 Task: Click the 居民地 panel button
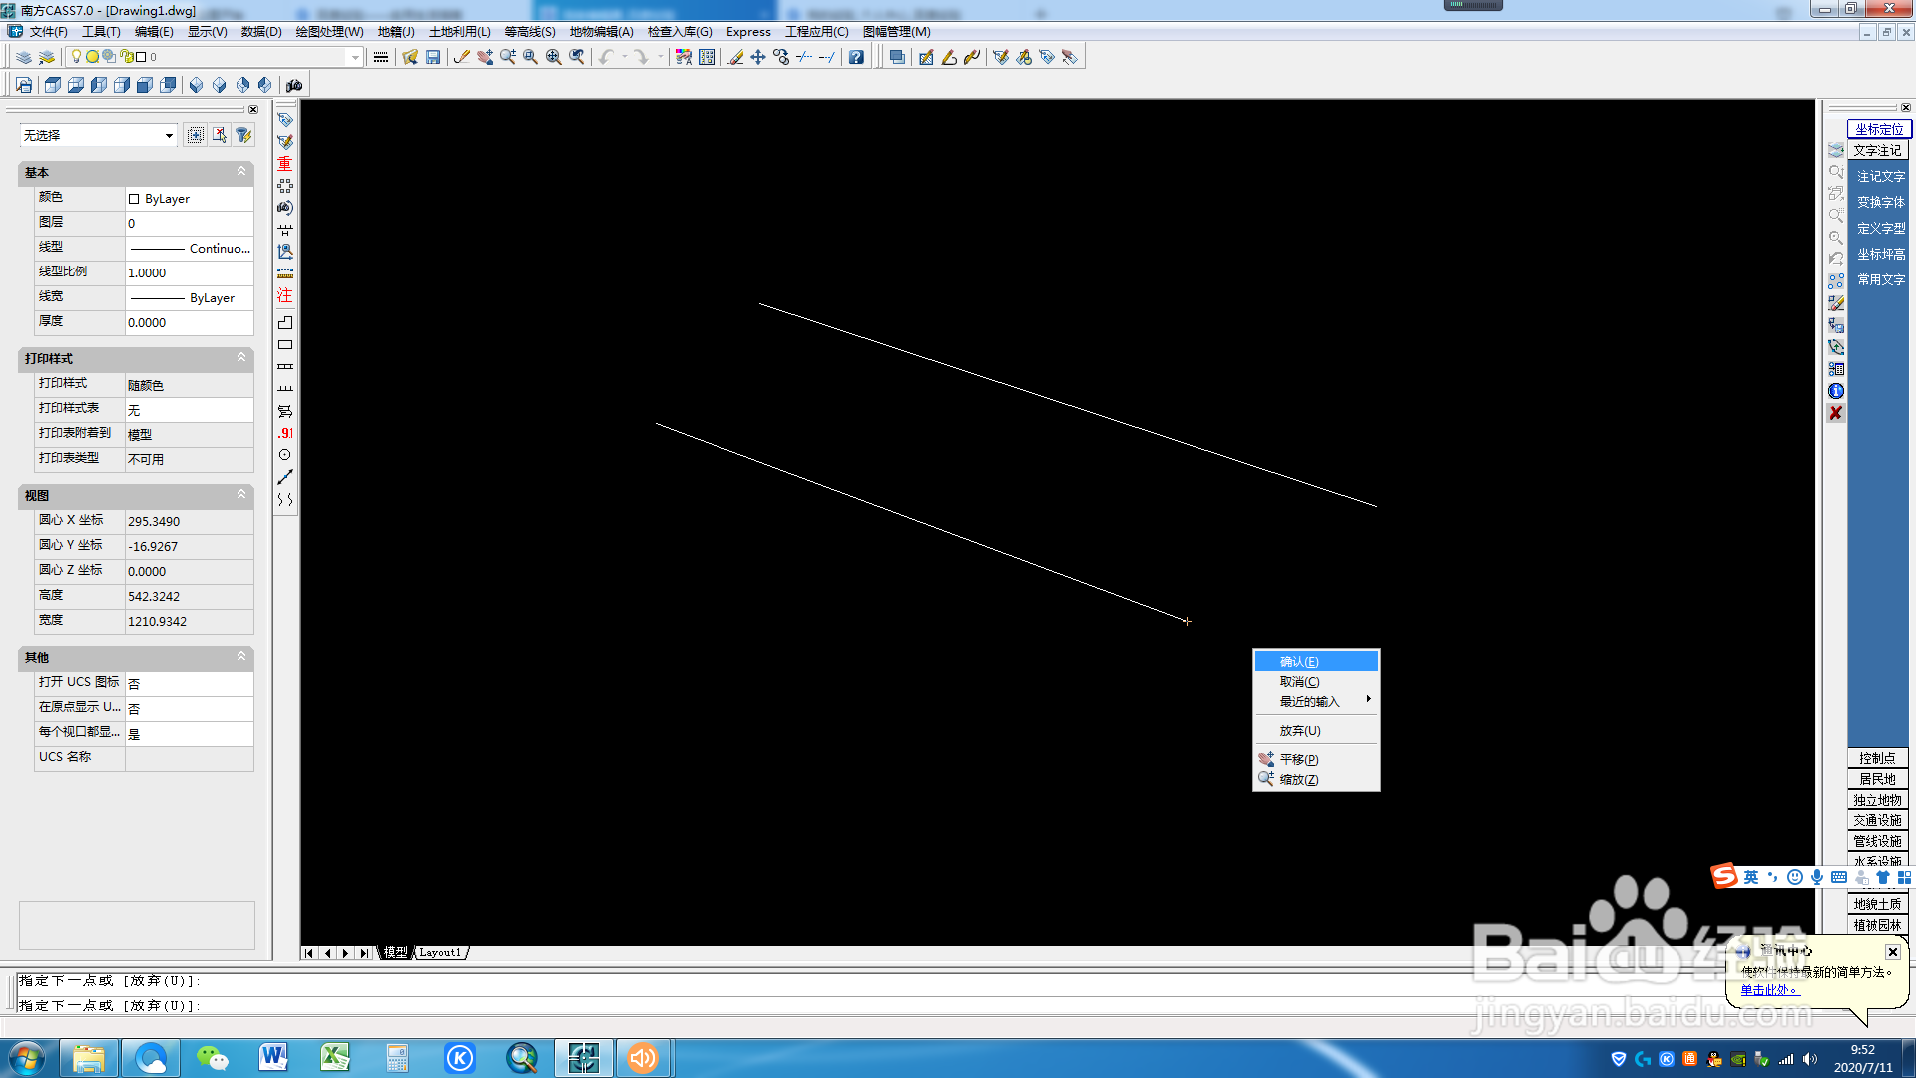[1877, 779]
